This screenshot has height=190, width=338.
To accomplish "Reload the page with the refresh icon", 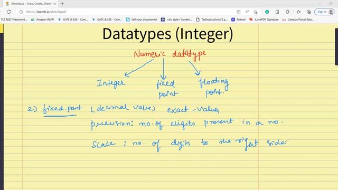I will click(x=8, y=12).
